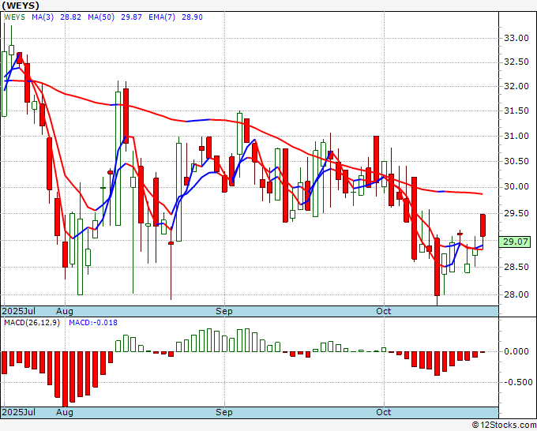The width and height of the screenshot is (537, 431).
Task: Select the MA(3) legend label
Action: [x=43, y=17]
